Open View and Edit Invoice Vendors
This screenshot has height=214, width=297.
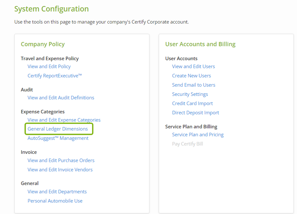[x=60, y=170]
